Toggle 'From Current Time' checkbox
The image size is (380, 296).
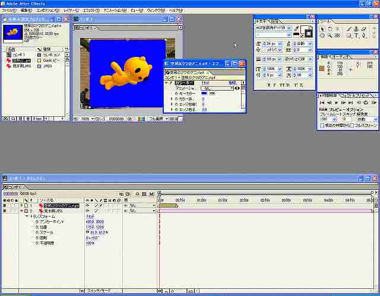click(x=322, y=125)
